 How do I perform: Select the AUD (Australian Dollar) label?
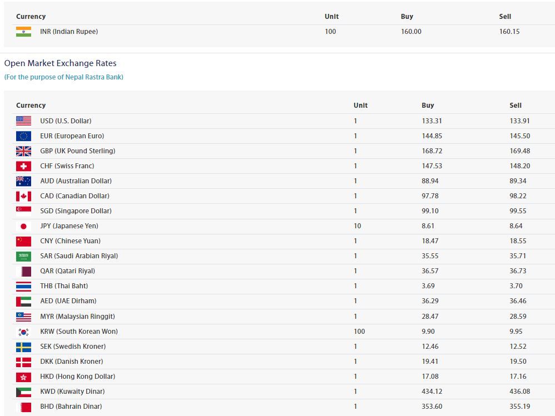click(76, 181)
